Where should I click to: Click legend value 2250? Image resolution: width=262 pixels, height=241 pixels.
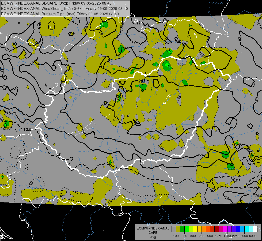click(236, 236)
